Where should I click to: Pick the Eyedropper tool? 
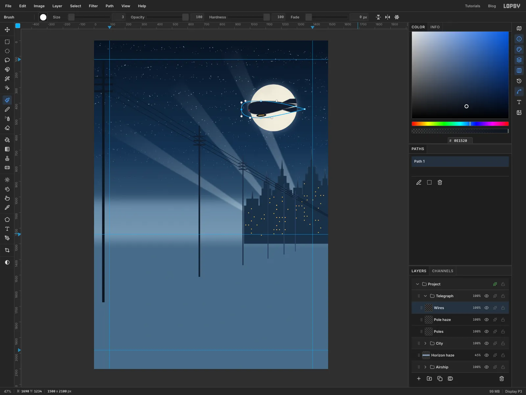pyautogui.click(x=7, y=207)
